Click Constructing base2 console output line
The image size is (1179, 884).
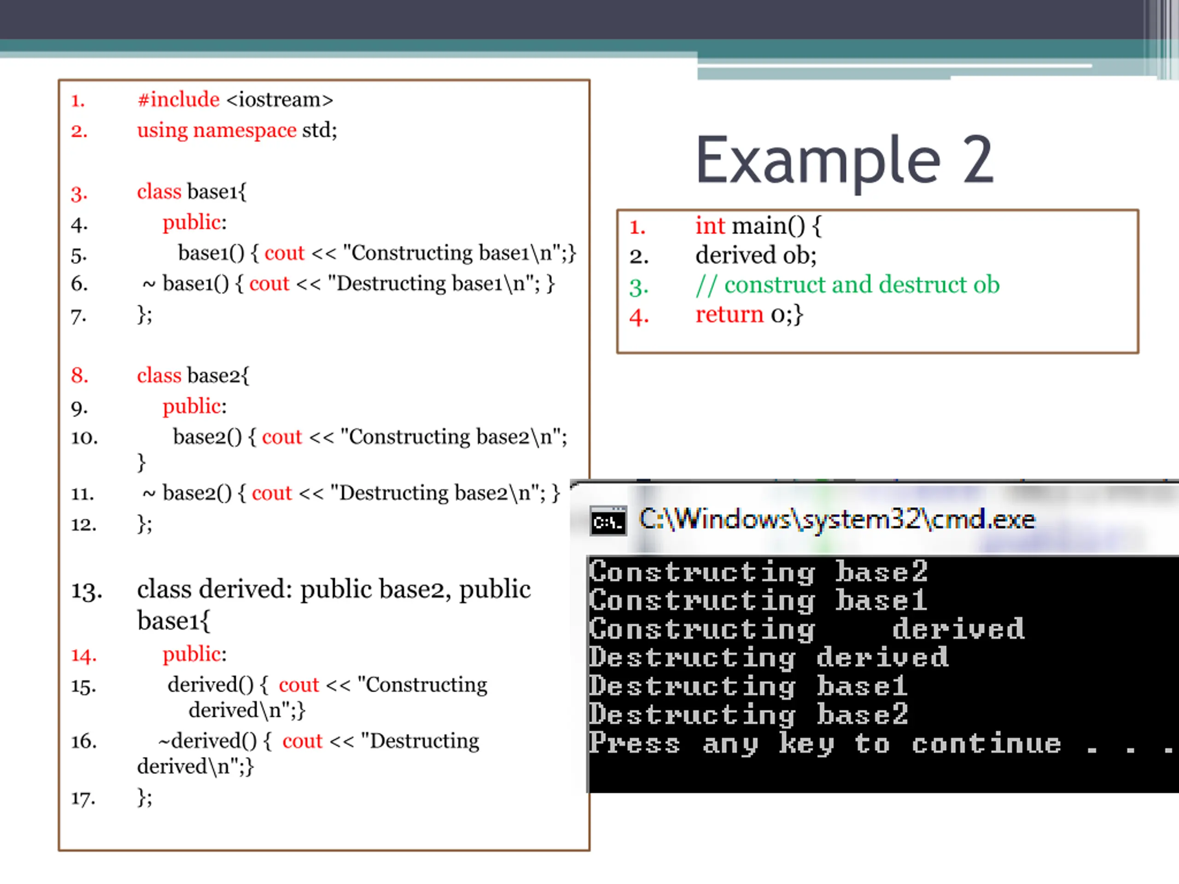tap(758, 572)
